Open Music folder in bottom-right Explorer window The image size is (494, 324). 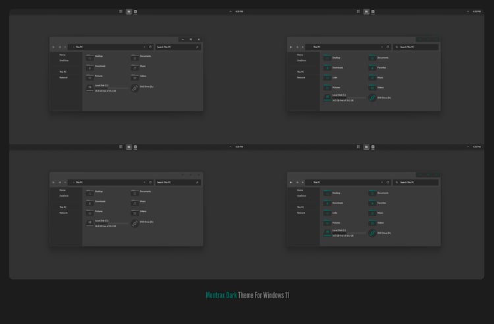point(372,212)
